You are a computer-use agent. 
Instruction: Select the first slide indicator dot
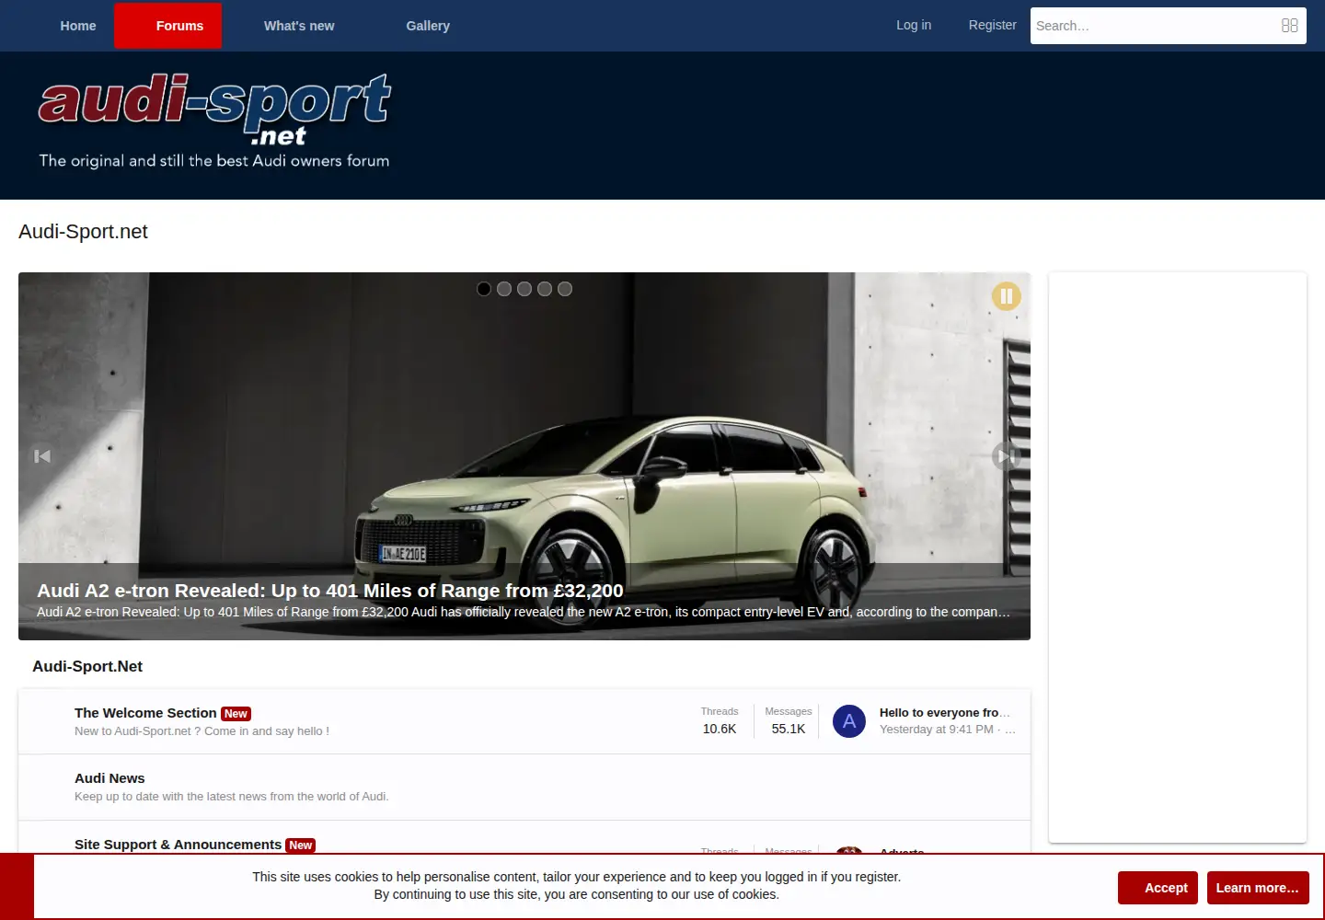coord(484,289)
